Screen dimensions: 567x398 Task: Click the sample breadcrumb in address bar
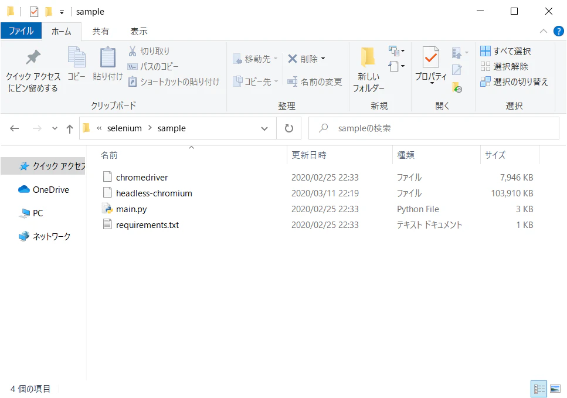point(171,128)
